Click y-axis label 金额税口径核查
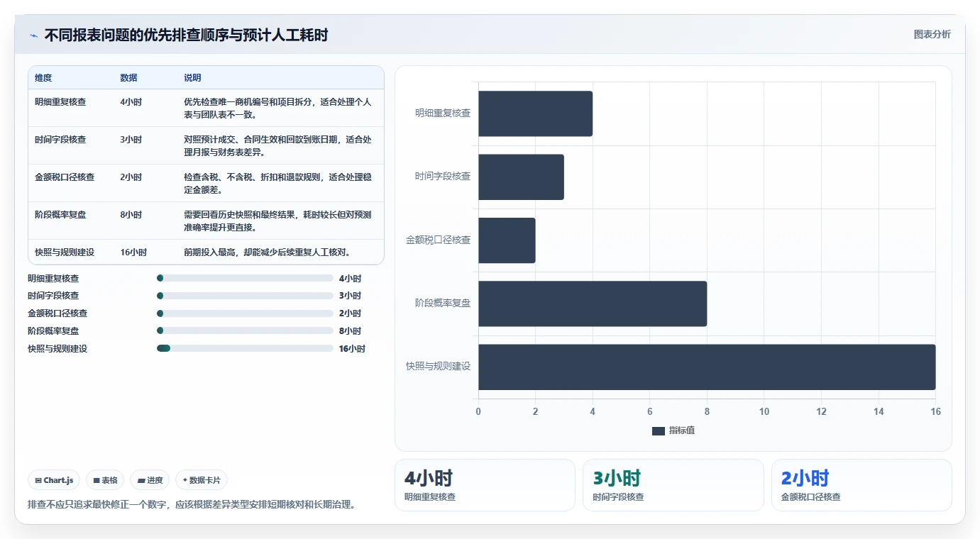This screenshot has width=980, height=539. [x=439, y=240]
